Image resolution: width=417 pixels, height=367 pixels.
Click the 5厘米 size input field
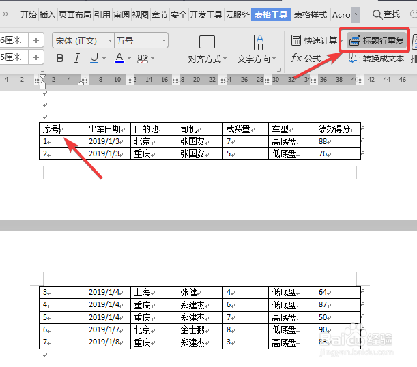tap(14, 57)
